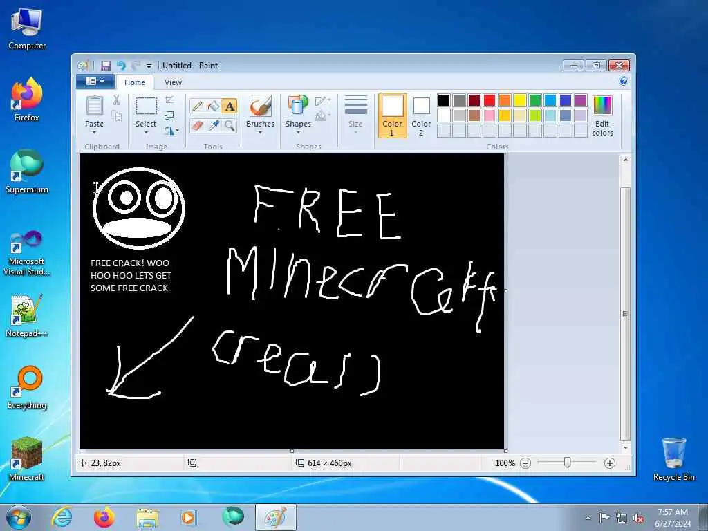This screenshot has height=531, width=708.
Task: Open the shape Fill dropdown
Action: (x=323, y=116)
